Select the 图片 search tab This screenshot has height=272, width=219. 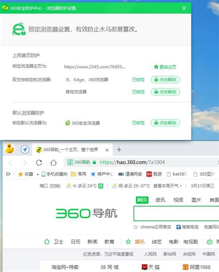(x=196, y=200)
